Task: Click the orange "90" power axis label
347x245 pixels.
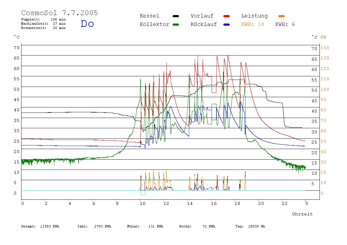Action: point(323,100)
